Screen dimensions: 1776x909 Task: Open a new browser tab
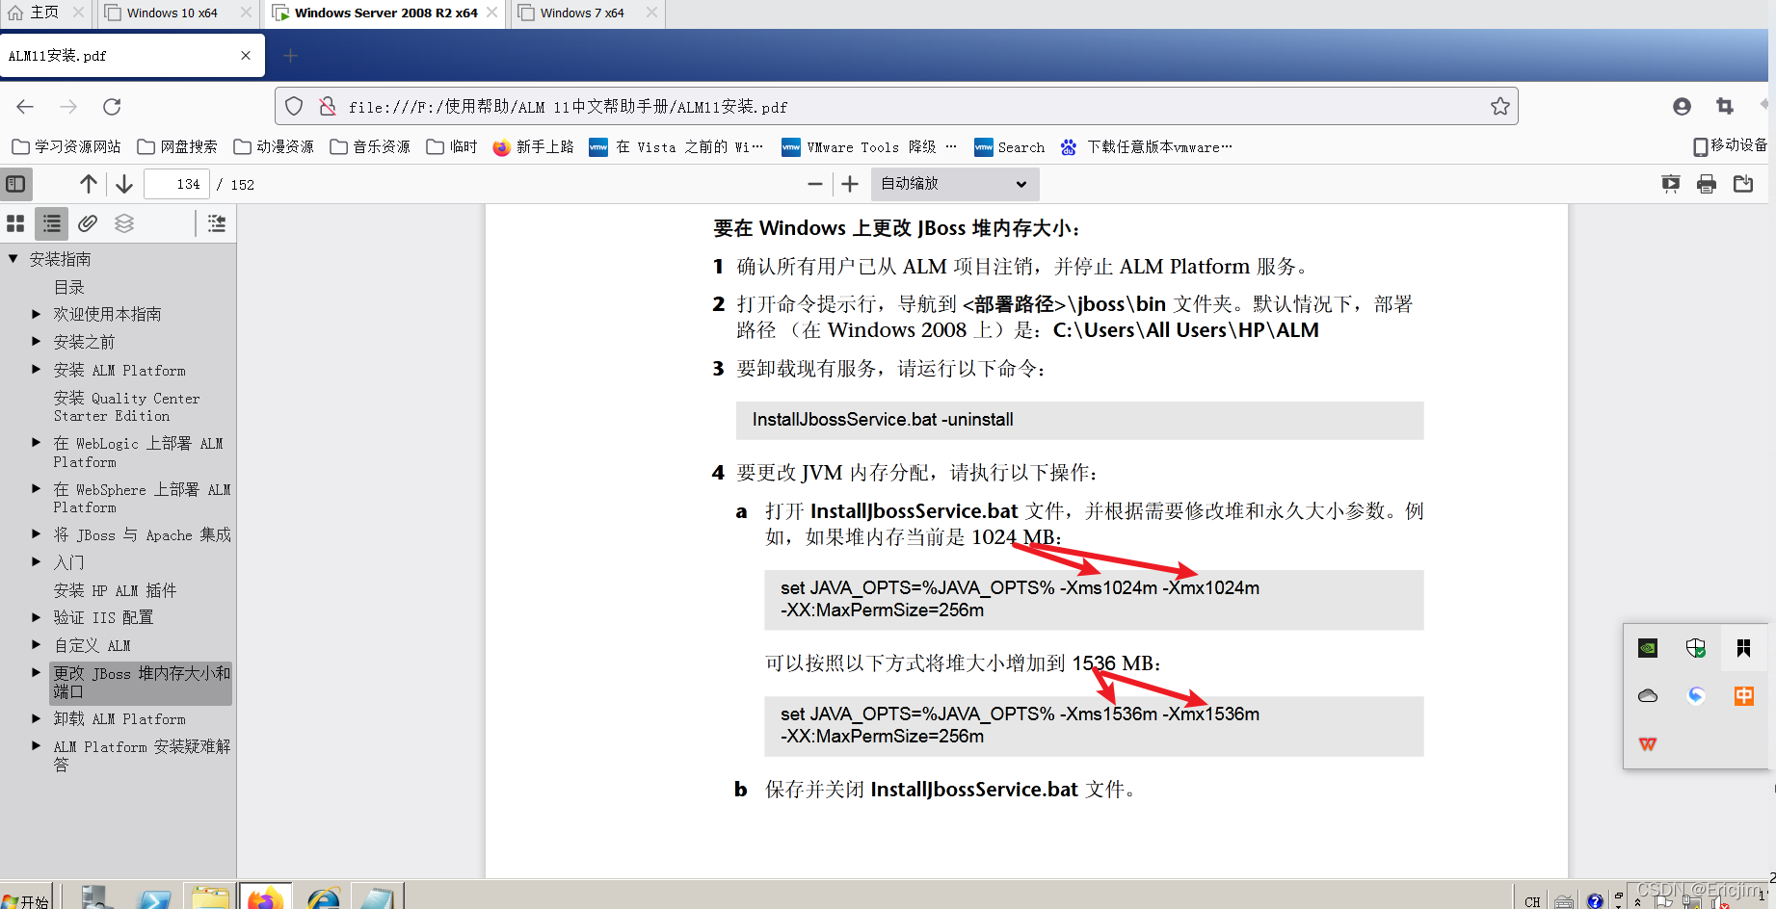(x=290, y=56)
